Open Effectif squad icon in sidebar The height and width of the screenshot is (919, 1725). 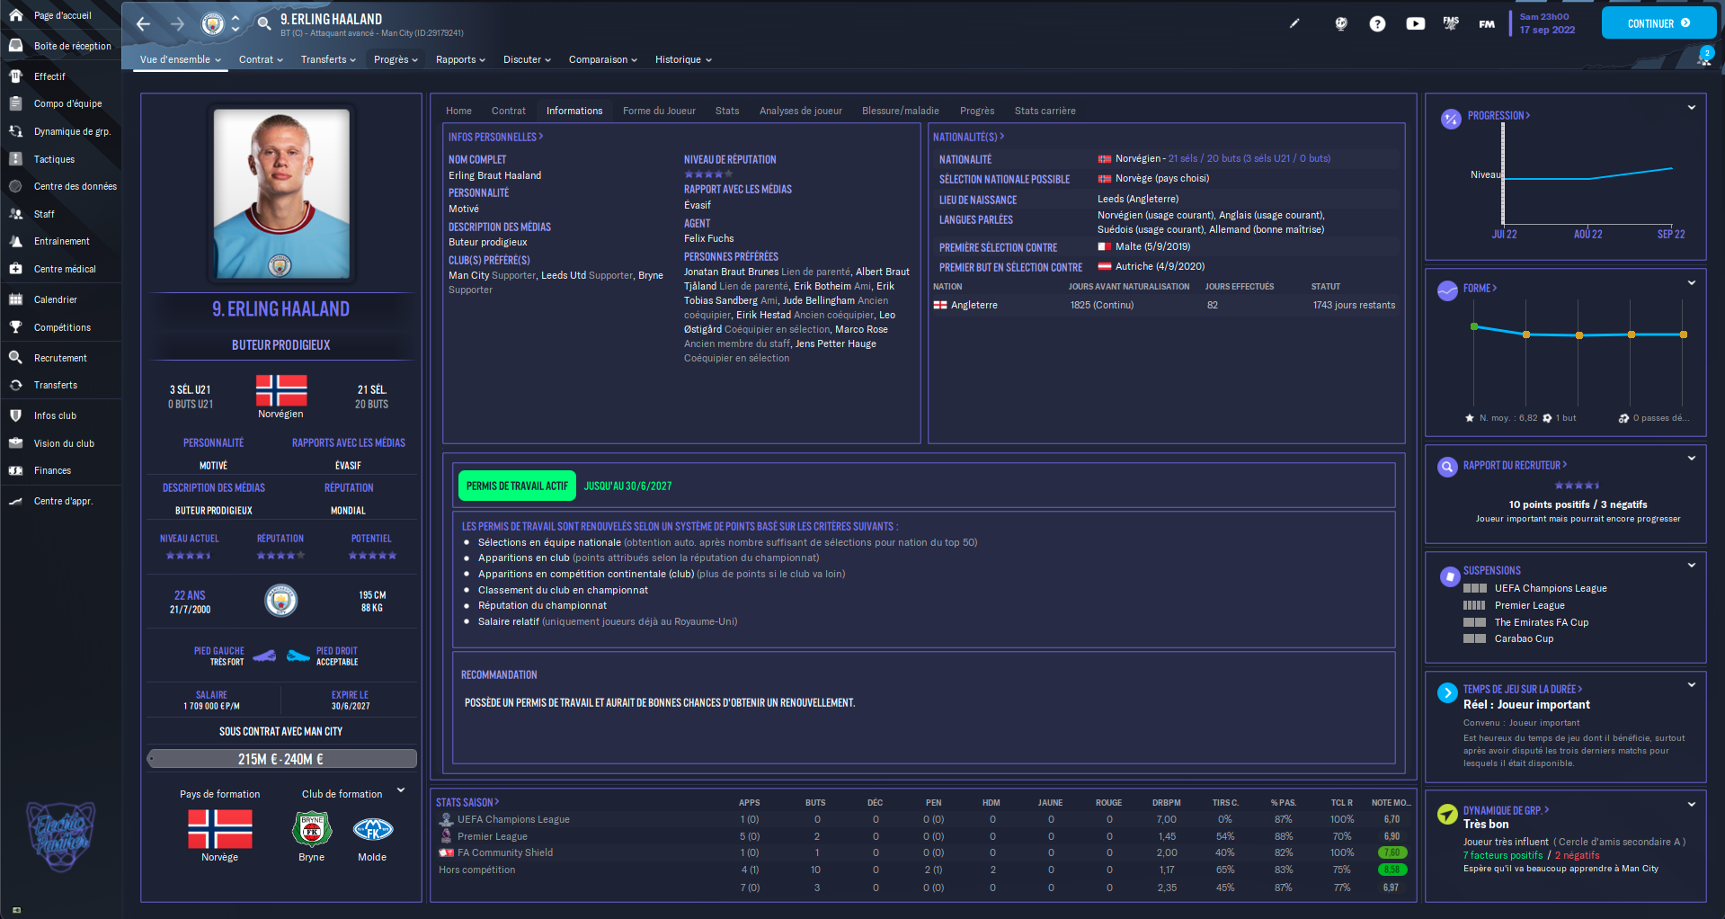pyautogui.click(x=15, y=76)
